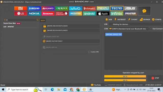The width and height of the screenshot is (163, 92).
Task: Choose the Android tile
Action: pyautogui.click(x=89, y=14)
